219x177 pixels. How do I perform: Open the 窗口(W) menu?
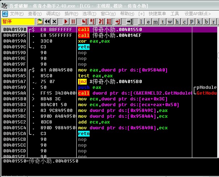[x=108, y=14]
